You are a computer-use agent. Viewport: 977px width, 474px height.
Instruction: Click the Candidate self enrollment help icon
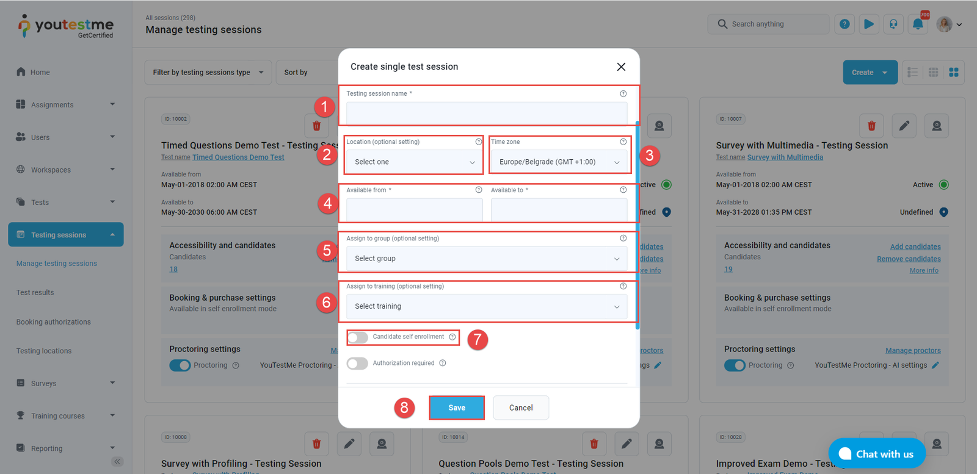point(452,337)
